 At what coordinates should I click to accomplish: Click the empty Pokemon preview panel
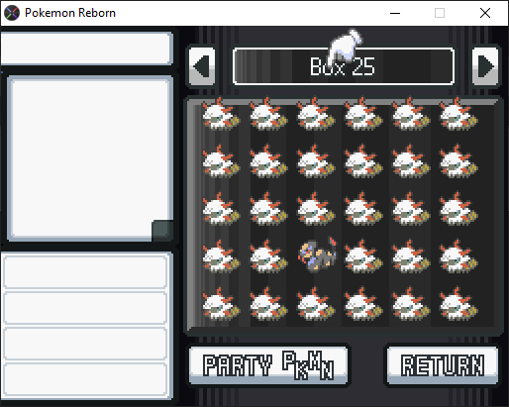[x=90, y=158]
